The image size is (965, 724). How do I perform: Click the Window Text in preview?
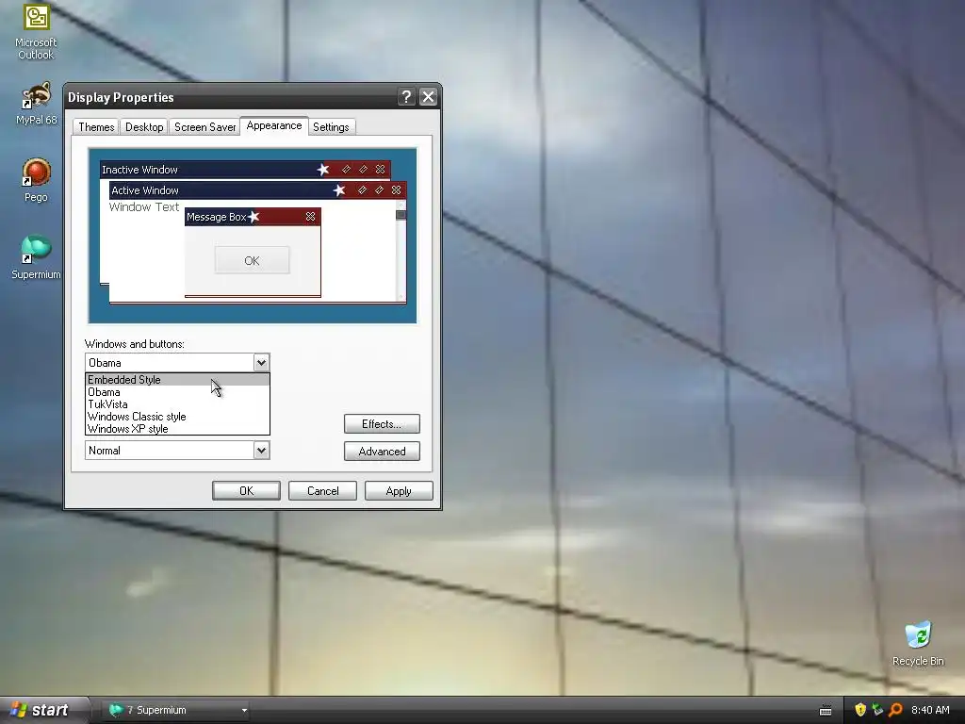coord(144,206)
